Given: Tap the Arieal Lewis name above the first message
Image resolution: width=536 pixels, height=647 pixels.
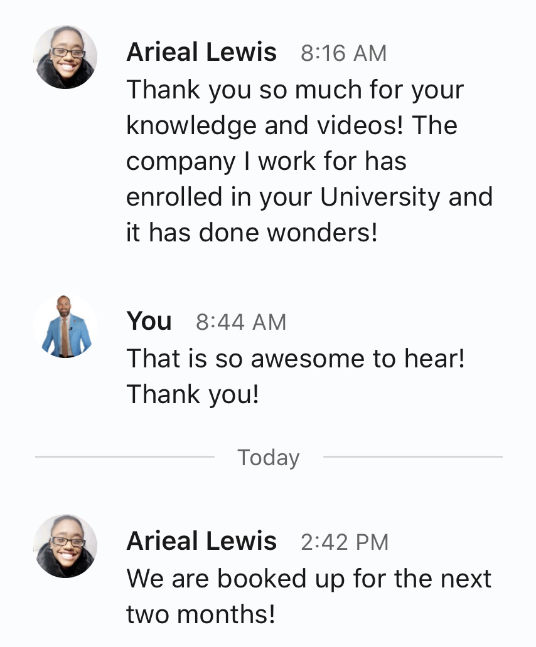Looking at the screenshot, I should pyautogui.click(x=201, y=52).
